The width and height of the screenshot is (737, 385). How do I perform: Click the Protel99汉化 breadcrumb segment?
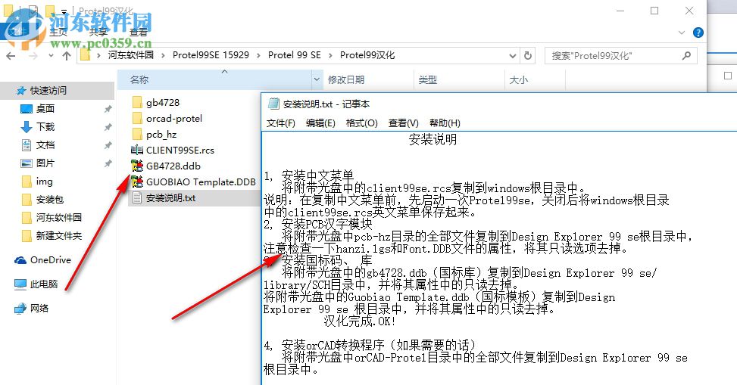[367, 55]
